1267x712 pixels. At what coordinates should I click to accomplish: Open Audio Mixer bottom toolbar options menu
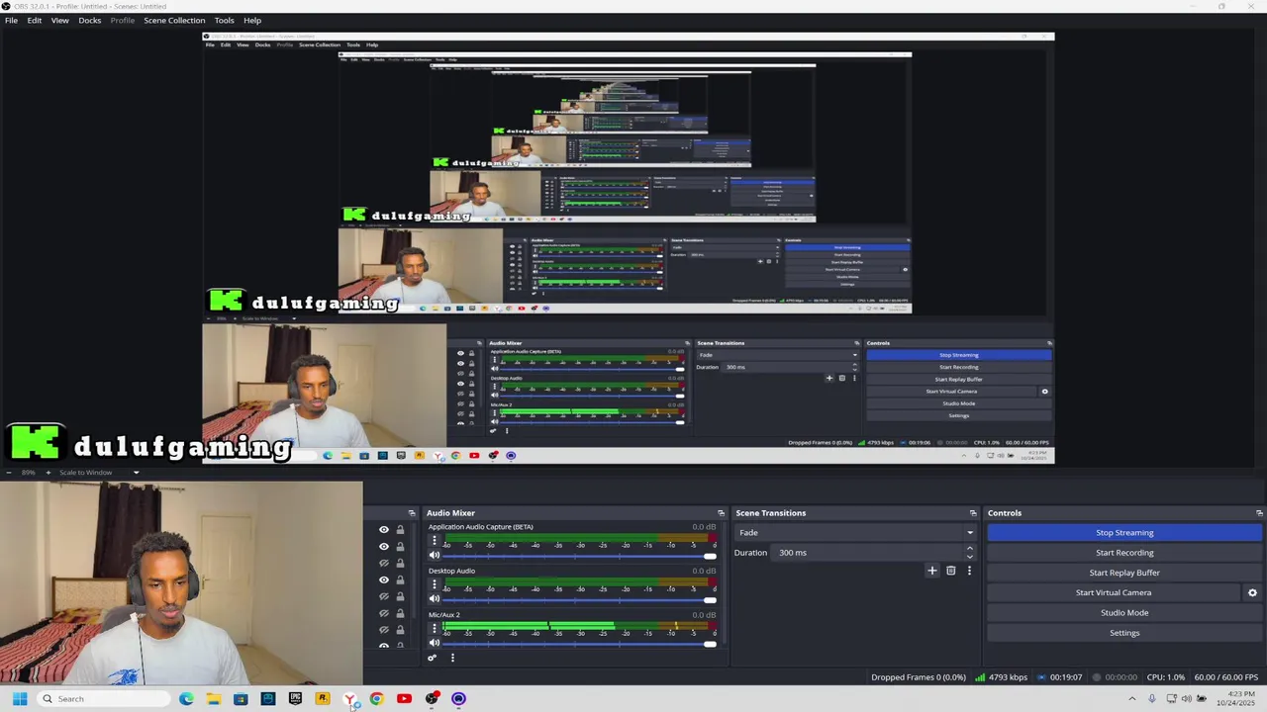pos(452,658)
